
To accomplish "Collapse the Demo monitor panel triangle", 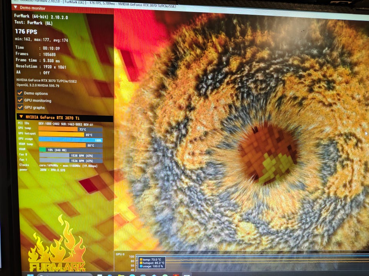I will click(x=15, y=7).
